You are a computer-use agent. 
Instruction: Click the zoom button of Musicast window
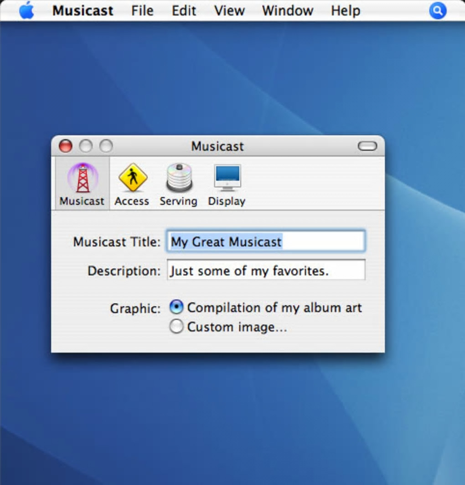(106, 146)
